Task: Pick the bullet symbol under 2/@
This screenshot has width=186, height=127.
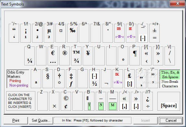Action: pos(37,30)
